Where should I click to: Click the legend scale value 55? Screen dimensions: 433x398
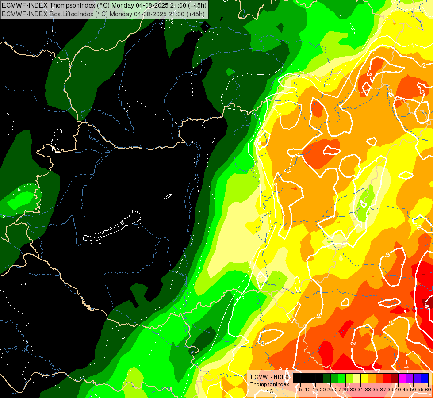pos(421,390)
